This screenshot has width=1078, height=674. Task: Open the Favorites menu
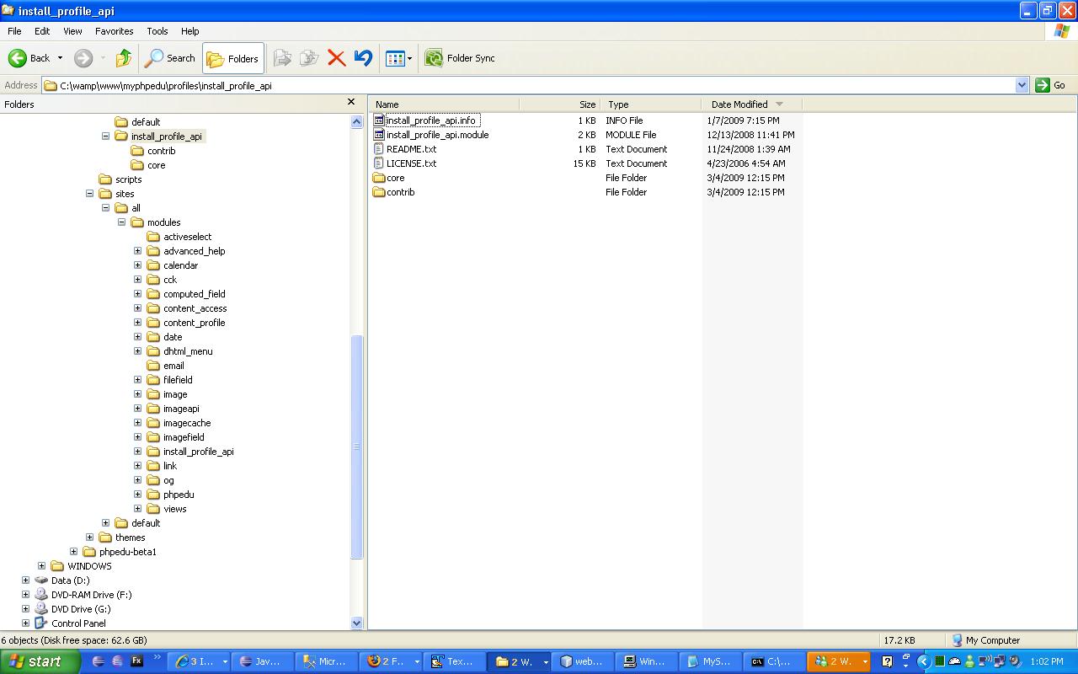(114, 31)
